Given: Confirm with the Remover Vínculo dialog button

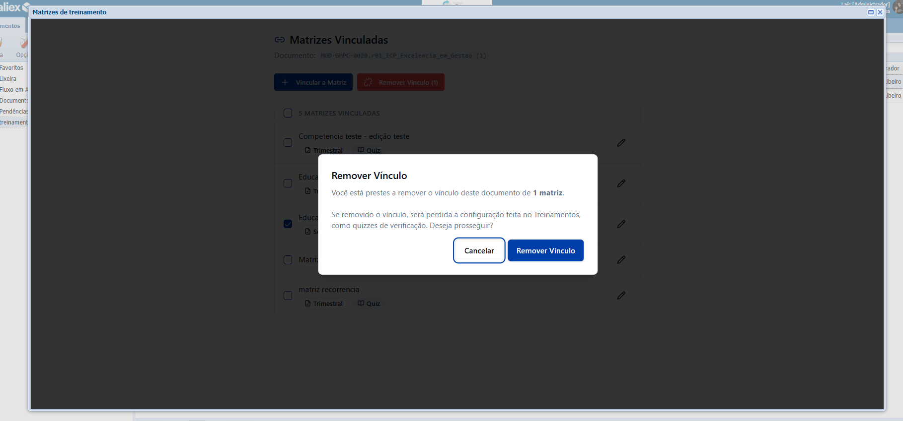Looking at the screenshot, I should [545, 251].
